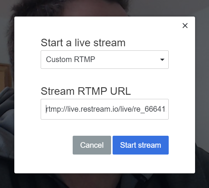Click the end of the URL near re_66641
Screen dimensions: 209x188
tap(165, 109)
